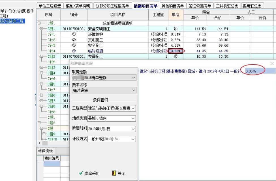
Task: Open the 签证索赔清单 tab
Action: tap(200, 6)
